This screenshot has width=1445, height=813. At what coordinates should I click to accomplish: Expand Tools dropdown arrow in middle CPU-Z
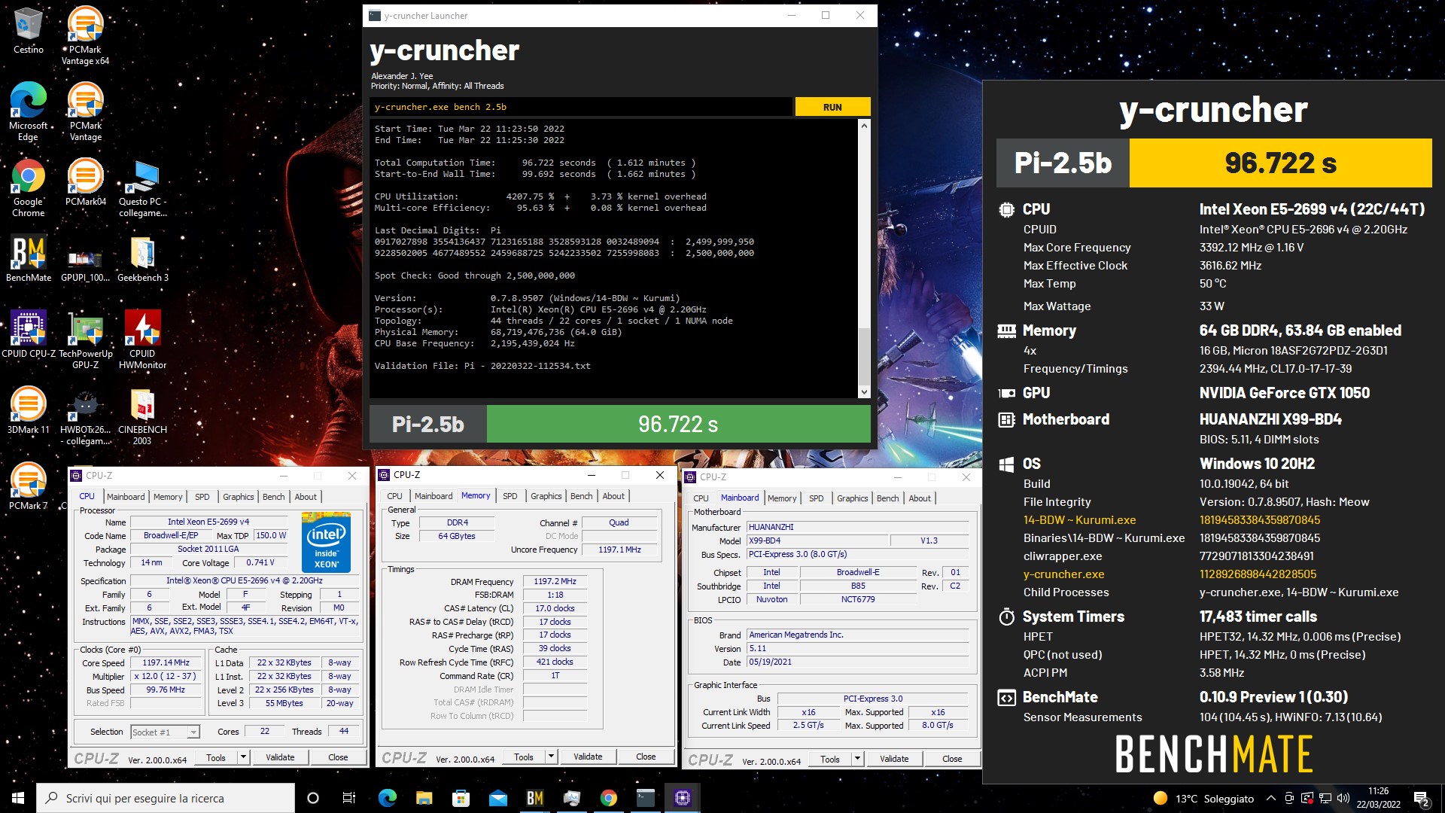[x=551, y=757]
